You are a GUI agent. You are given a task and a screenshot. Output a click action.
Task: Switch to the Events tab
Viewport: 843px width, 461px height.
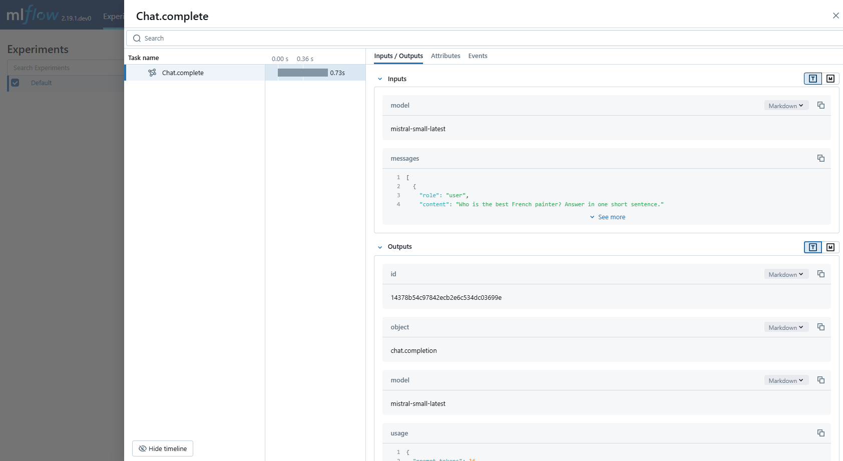[x=478, y=56]
